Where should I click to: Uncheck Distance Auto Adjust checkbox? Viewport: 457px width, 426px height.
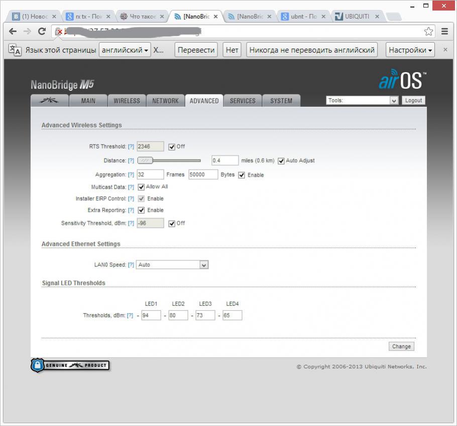point(281,161)
